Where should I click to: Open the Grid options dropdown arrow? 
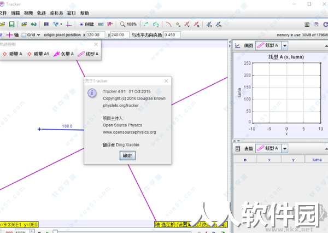pos(38,35)
